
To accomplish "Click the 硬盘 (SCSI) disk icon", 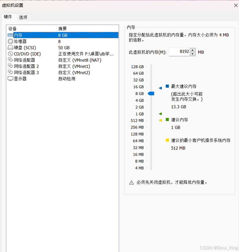I will click(10, 48).
